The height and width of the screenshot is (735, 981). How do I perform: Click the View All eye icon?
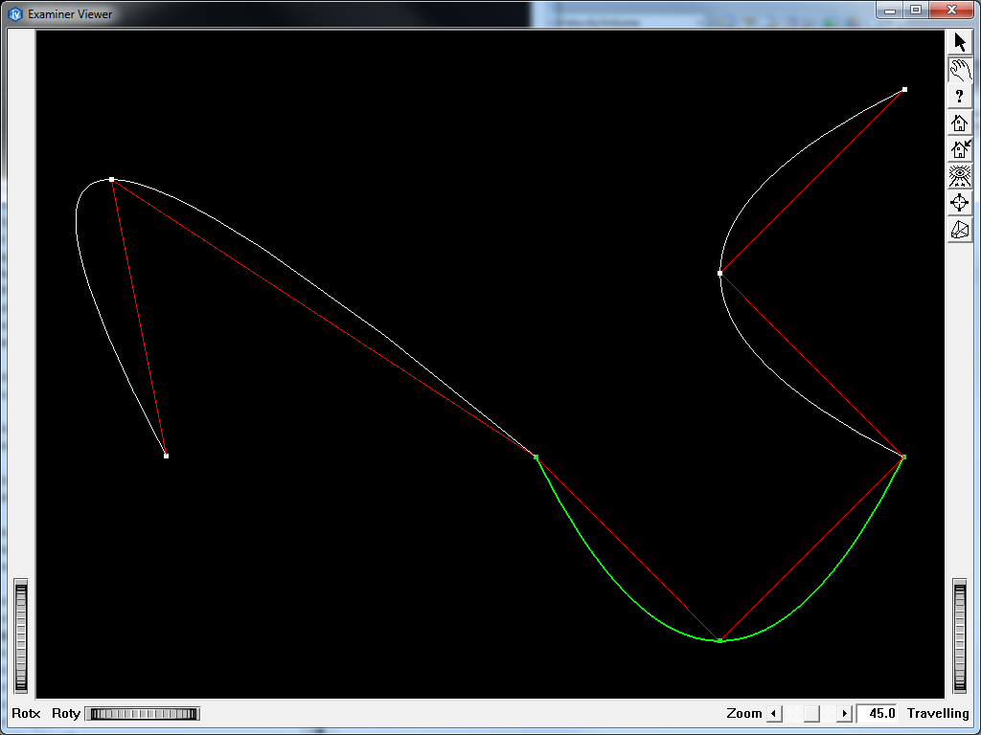(x=959, y=175)
